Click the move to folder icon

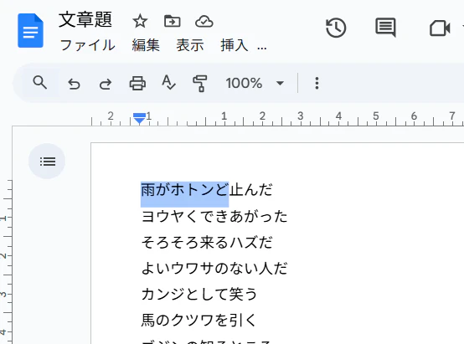coord(173,21)
